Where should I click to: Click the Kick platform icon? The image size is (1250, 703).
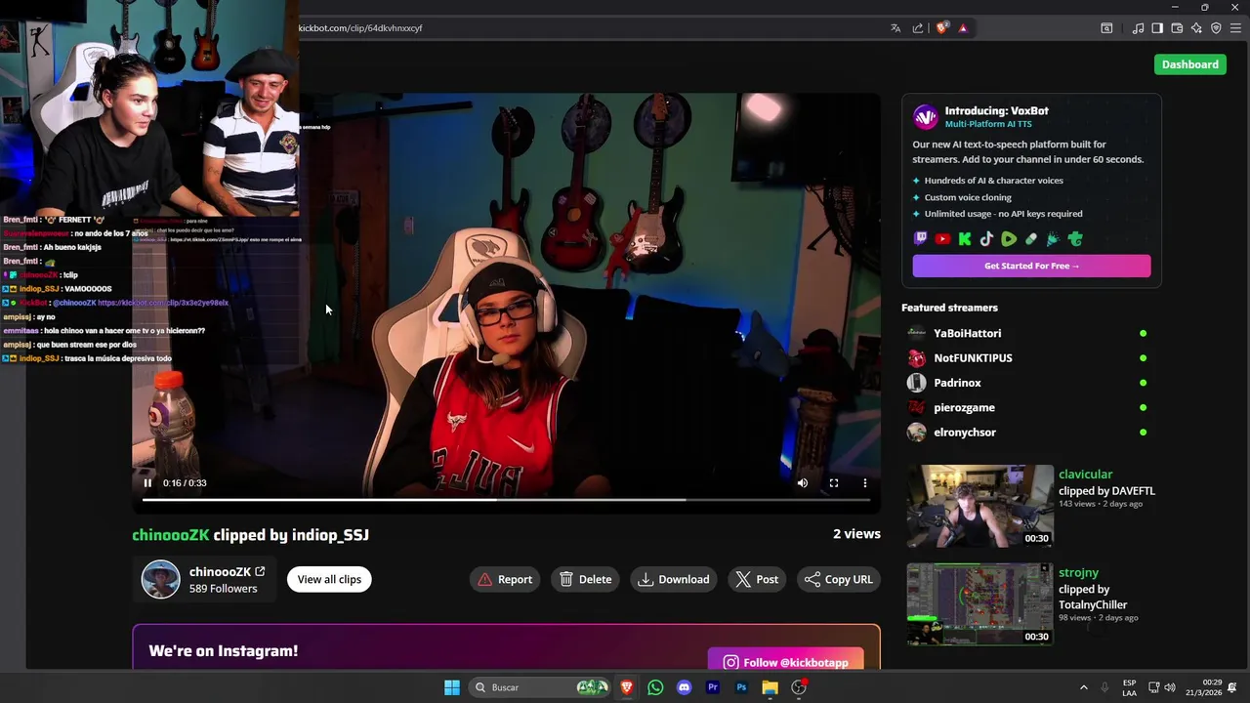click(x=965, y=239)
